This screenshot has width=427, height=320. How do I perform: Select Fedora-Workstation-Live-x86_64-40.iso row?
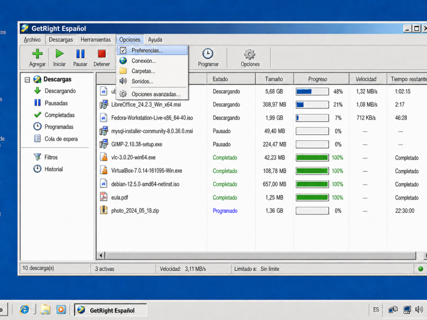pos(262,118)
